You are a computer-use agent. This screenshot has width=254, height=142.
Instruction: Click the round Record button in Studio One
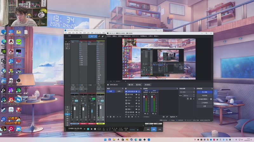pyautogui.click(x=95, y=129)
